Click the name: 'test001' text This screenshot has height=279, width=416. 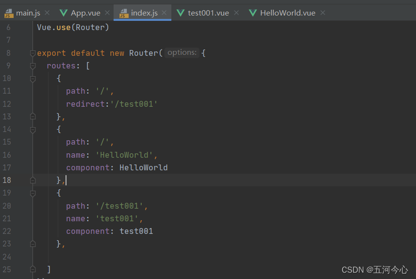(104, 218)
